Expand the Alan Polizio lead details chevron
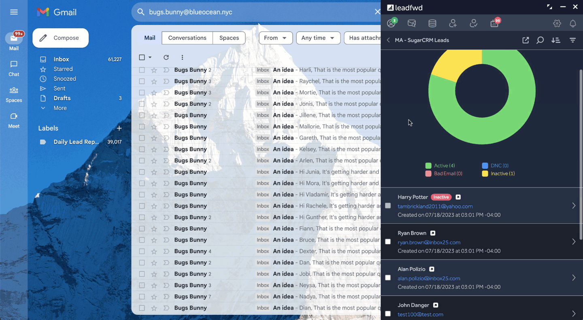Image resolution: width=583 pixels, height=320 pixels. 574,278
